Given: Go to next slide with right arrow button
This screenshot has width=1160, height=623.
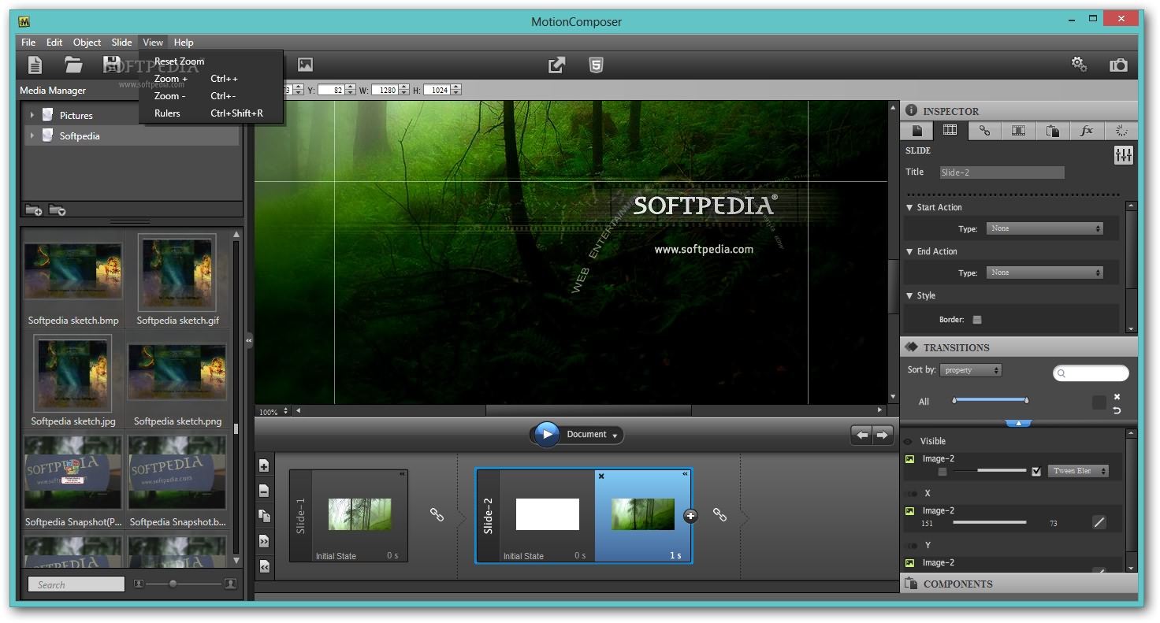Looking at the screenshot, I should point(883,435).
